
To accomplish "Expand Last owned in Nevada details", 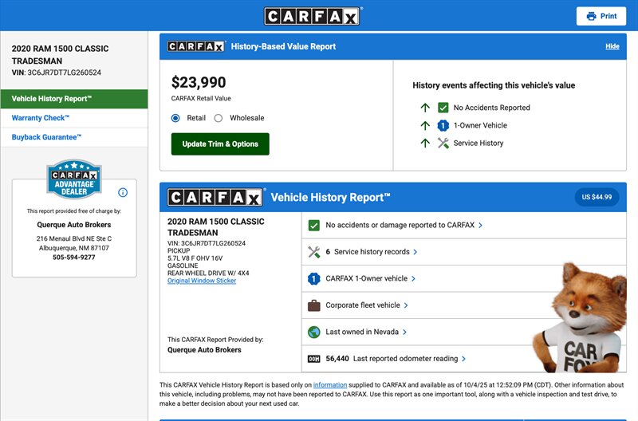I will point(406,332).
